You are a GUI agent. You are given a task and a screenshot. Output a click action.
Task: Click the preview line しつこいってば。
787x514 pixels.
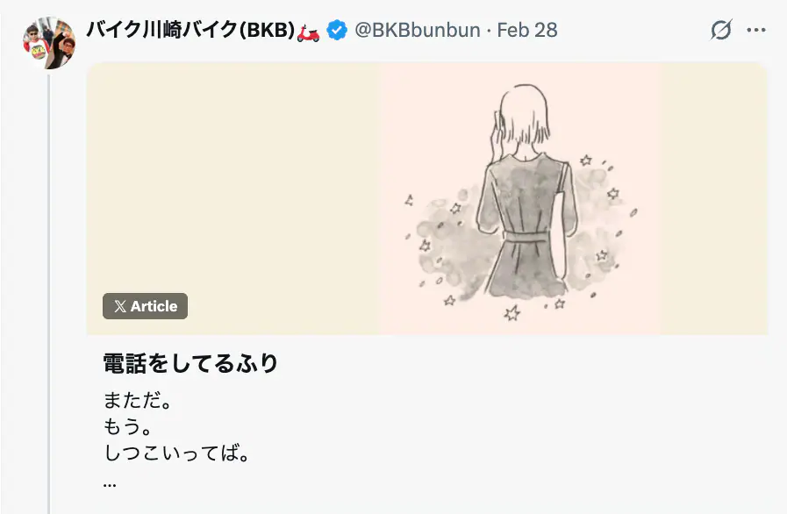pos(176,453)
